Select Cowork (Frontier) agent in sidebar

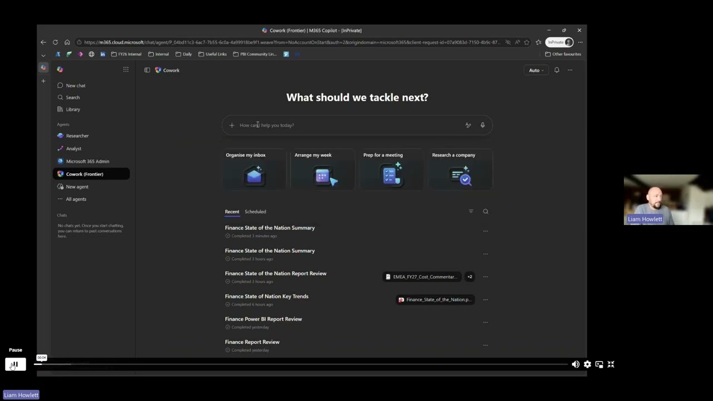92,174
